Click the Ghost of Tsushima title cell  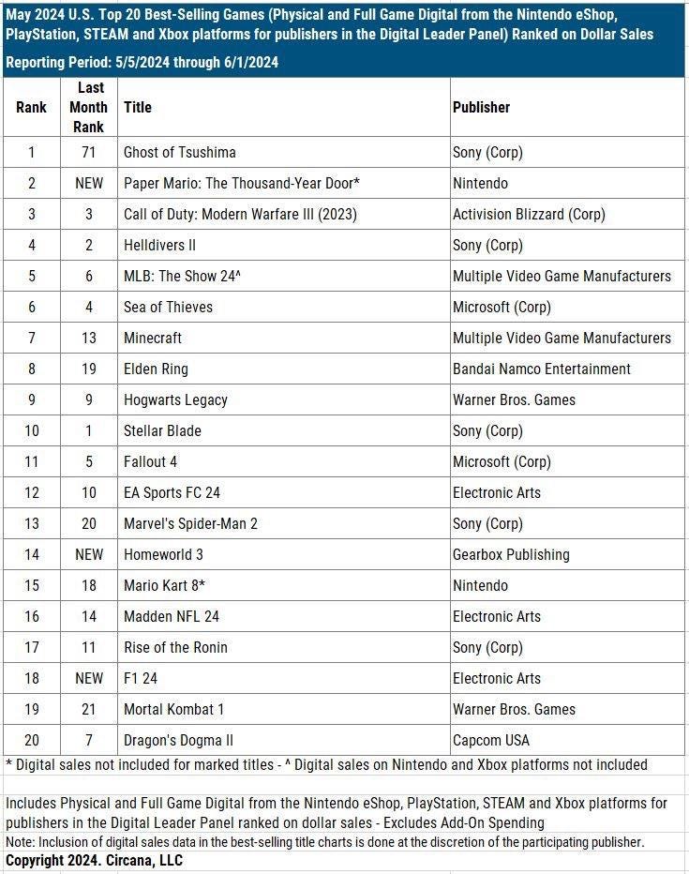180,152
